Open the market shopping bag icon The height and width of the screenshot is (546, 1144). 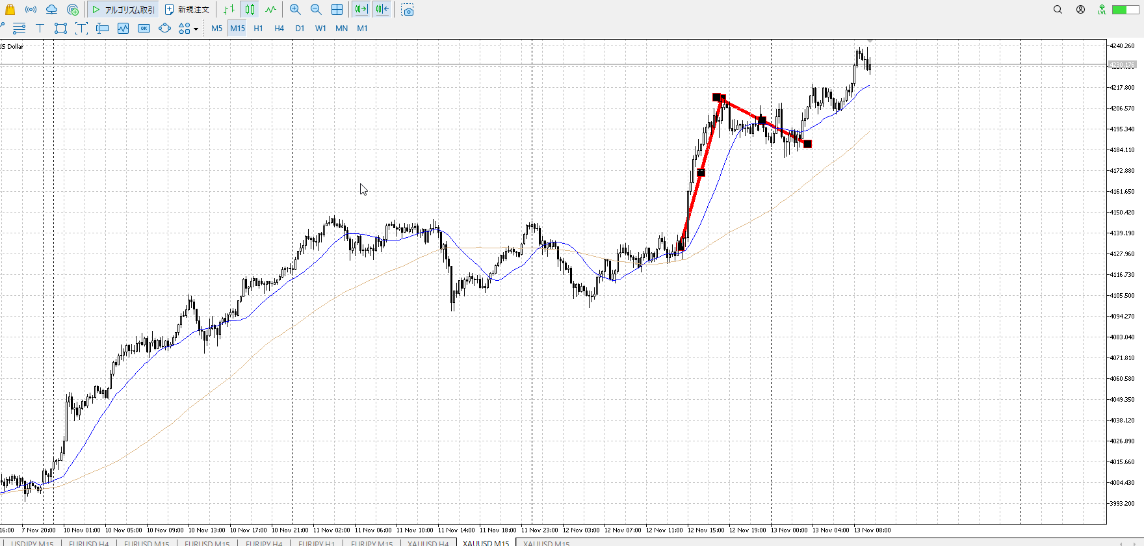10,10
